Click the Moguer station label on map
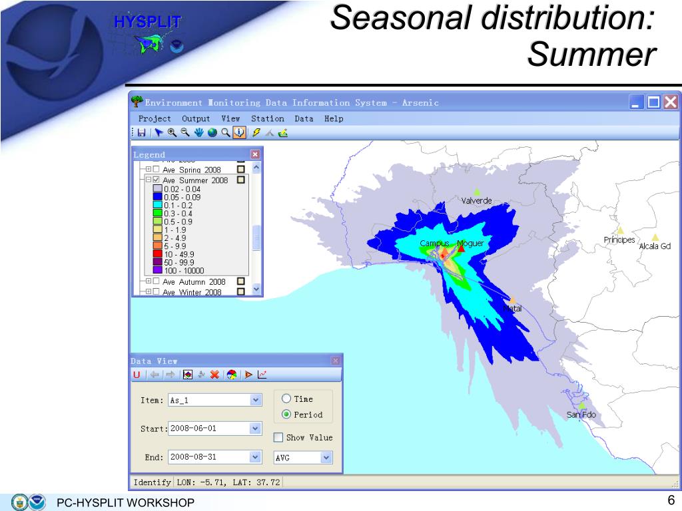The height and width of the screenshot is (511, 682). [470, 243]
